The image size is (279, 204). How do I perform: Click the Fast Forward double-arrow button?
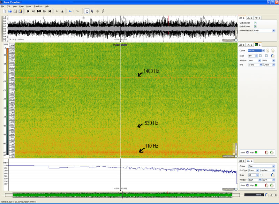tap(45, 11)
